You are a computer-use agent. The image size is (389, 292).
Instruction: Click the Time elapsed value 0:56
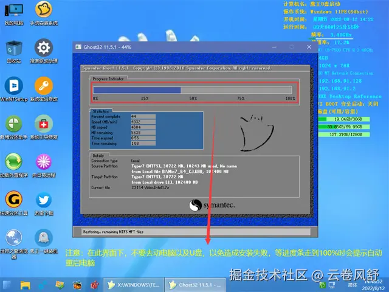tap(143, 138)
